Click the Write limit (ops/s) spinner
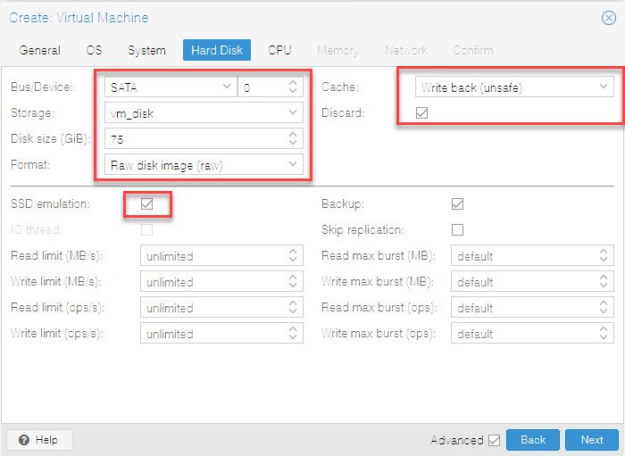The image size is (625, 456). [x=293, y=334]
